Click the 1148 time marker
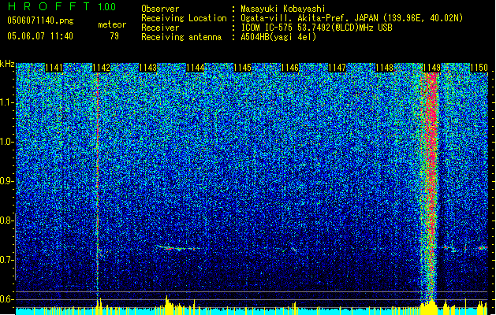The width and height of the screenshot is (496, 315). coord(384,68)
